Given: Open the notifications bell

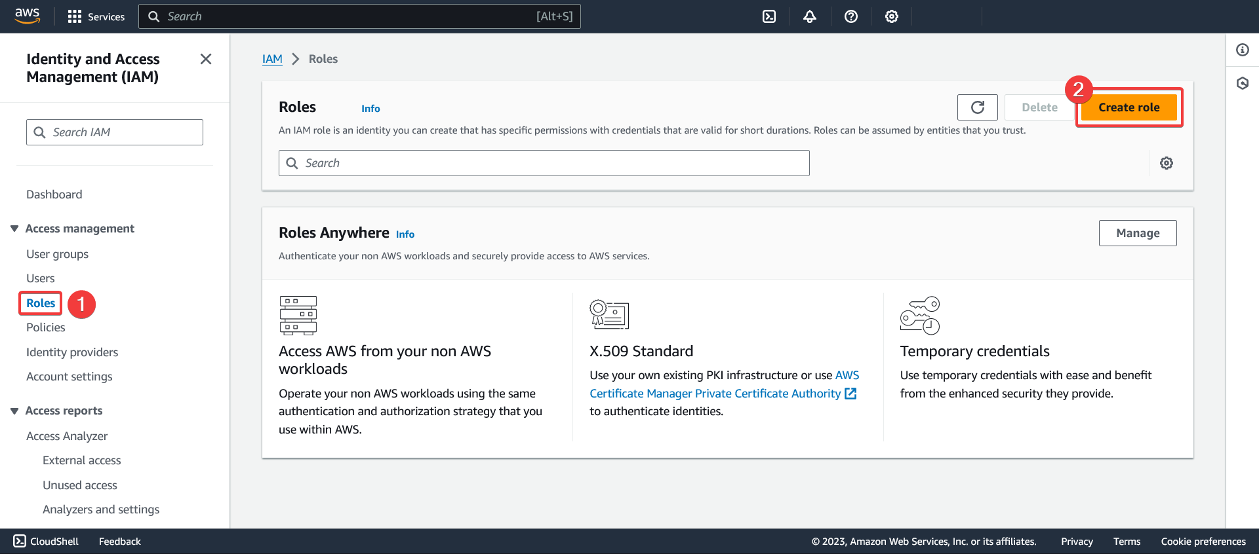Looking at the screenshot, I should pos(810,16).
